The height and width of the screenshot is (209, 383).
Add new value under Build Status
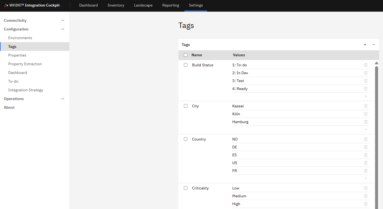click(366, 96)
